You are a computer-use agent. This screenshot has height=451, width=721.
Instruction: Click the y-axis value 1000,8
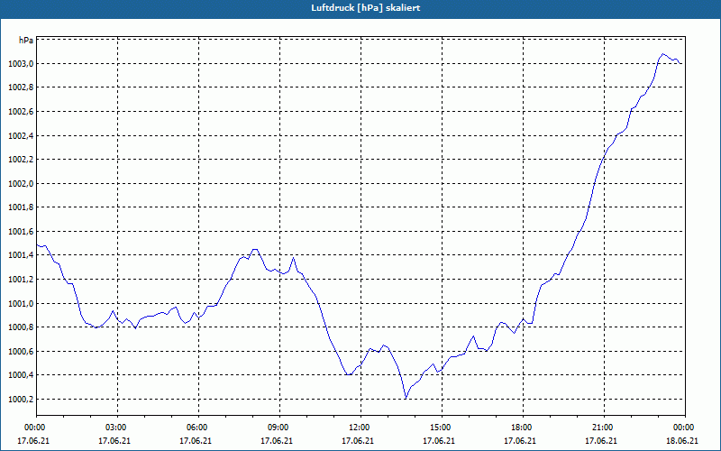pyautogui.click(x=21, y=327)
